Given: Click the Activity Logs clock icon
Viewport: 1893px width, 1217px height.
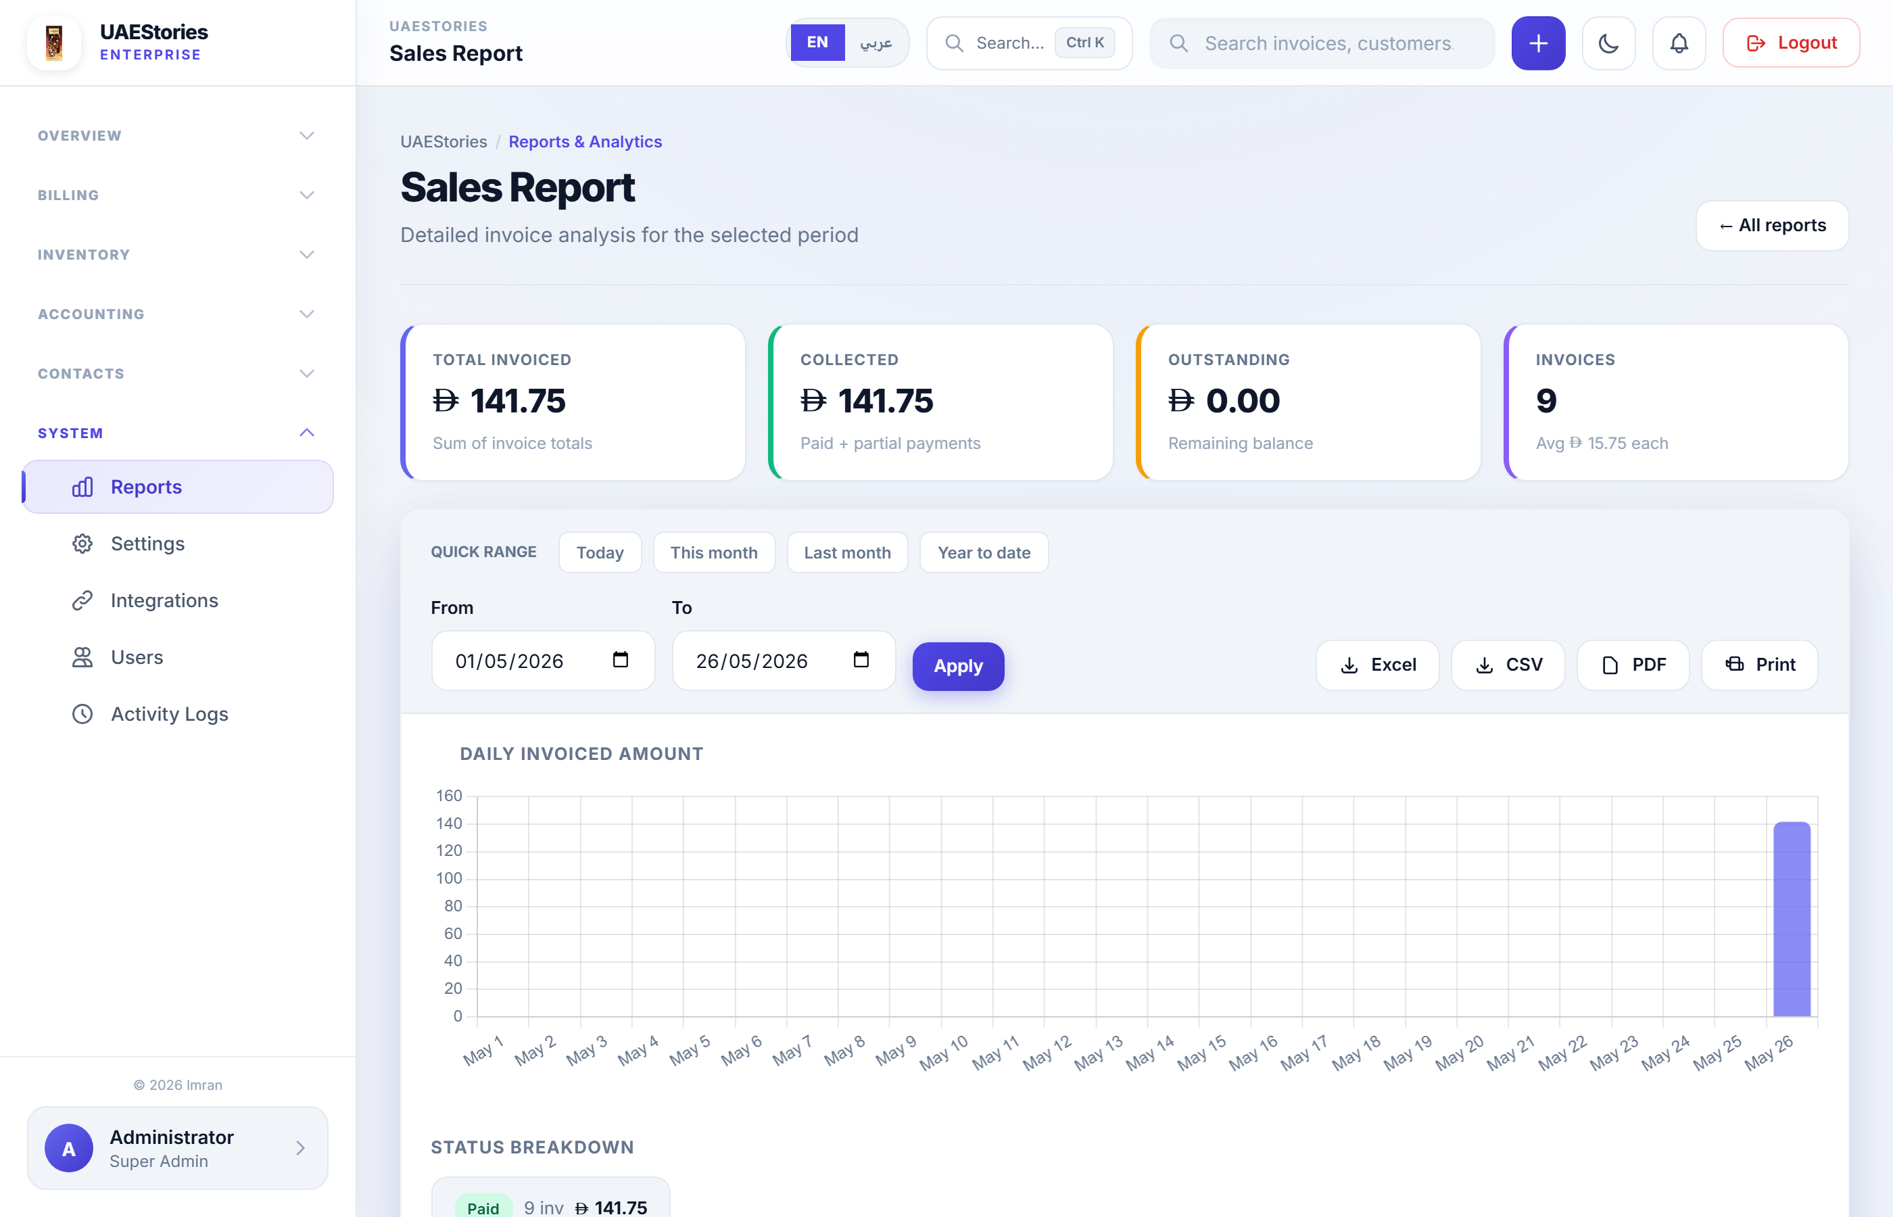Looking at the screenshot, I should click(82, 715).
